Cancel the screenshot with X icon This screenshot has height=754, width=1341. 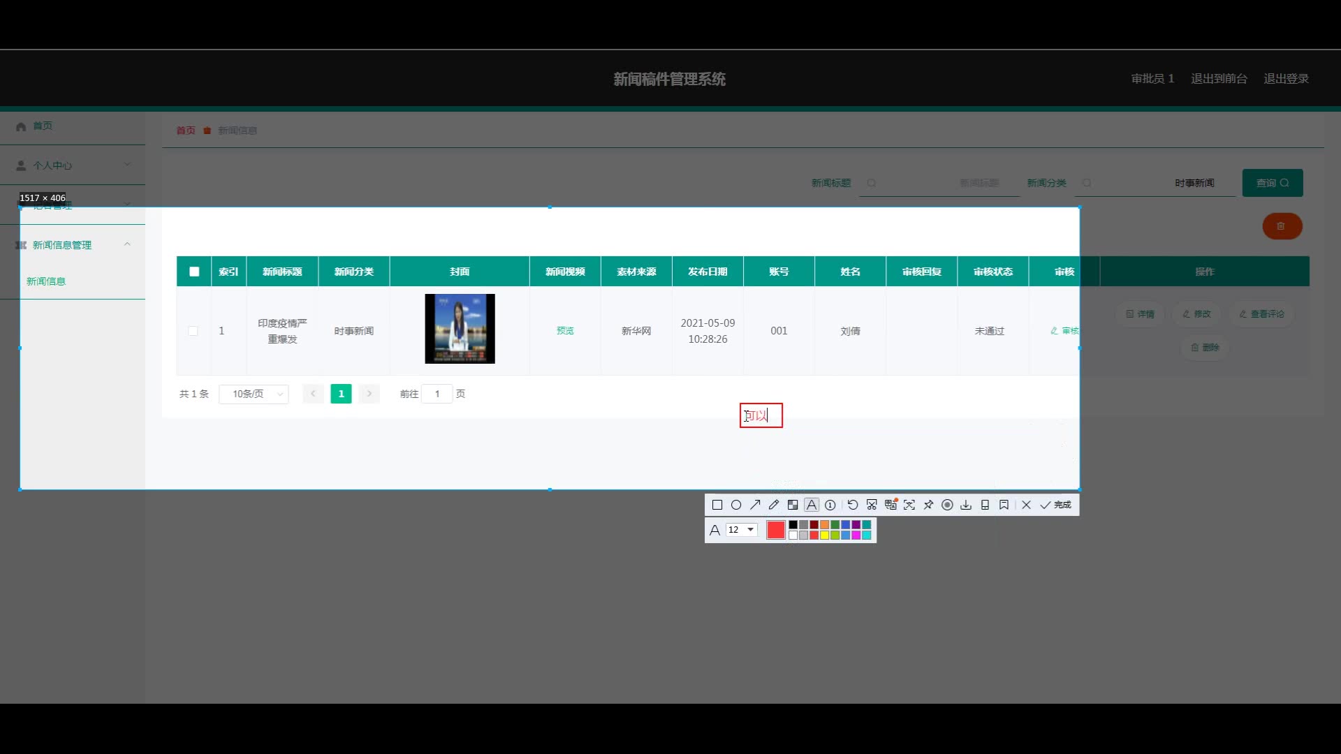[1026, 505]
